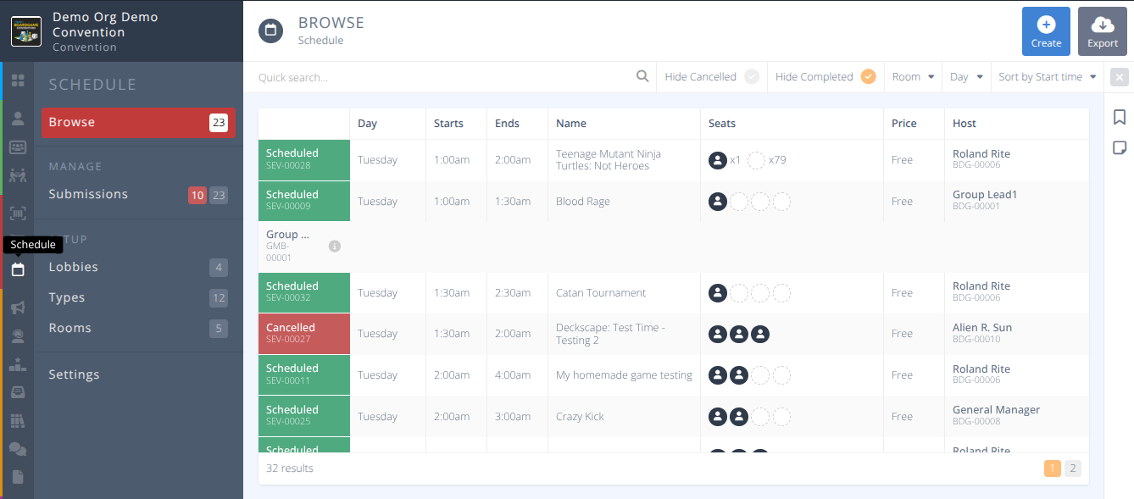Click the barcode scan icon in sidebar
This screenshot has width=1134, height=499.
coord(17,213)
